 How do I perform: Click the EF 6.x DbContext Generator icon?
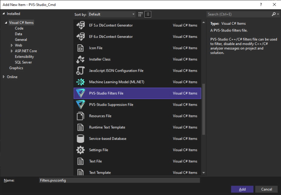(x=81, y=37)
